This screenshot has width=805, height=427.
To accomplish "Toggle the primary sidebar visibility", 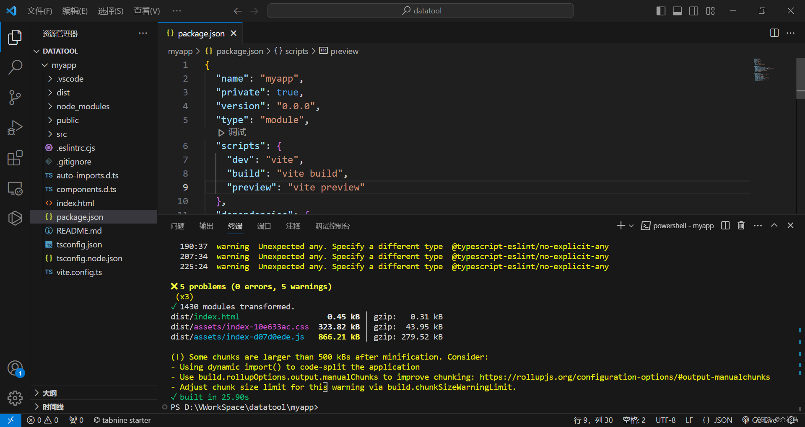I will tap(661, 11).
